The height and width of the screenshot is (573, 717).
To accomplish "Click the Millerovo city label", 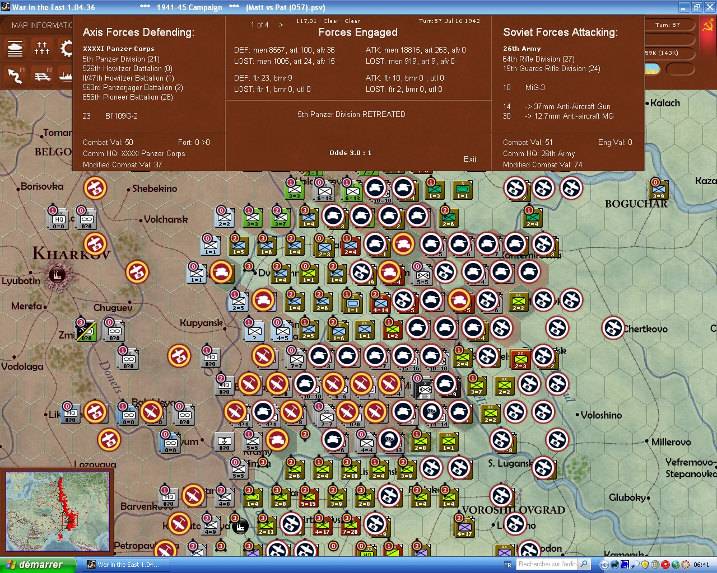I will pos(671,442).
